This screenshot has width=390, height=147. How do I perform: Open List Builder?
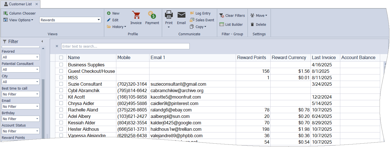(231, 25)
